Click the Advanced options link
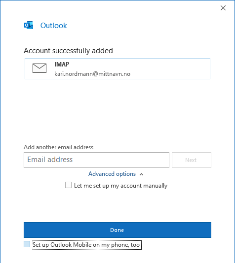Screen dimensions: 235x263 point(112,174)
